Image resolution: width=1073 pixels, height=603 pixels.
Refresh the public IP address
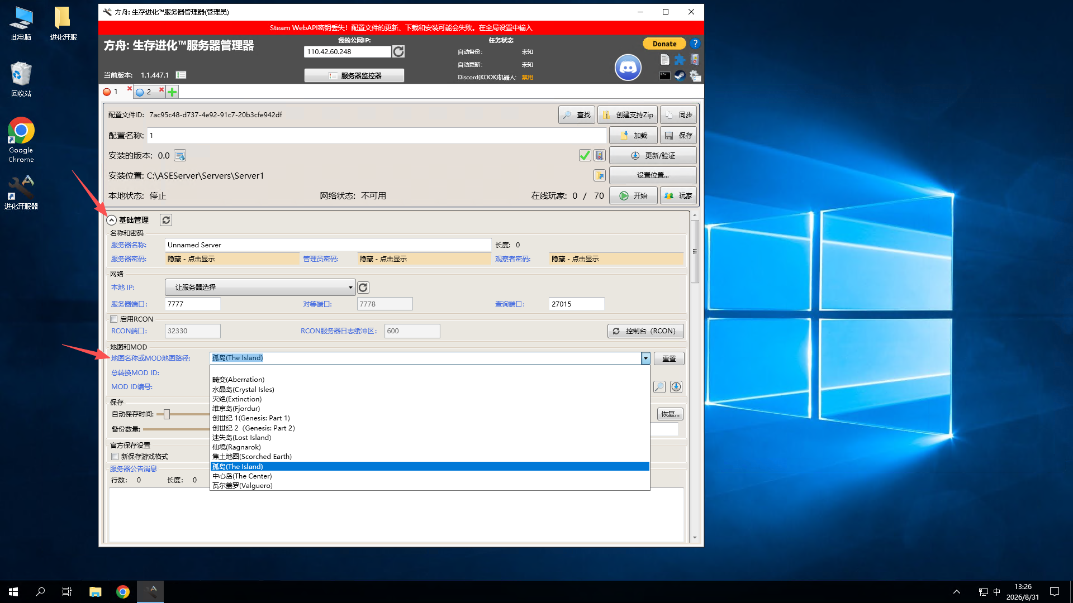point(398,51)
